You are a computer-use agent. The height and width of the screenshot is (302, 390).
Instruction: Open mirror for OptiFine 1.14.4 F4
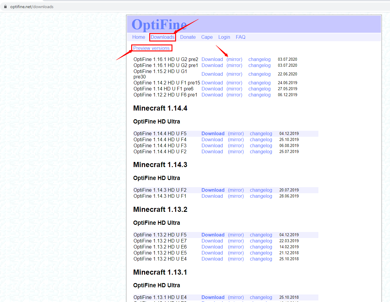point(236,139)
